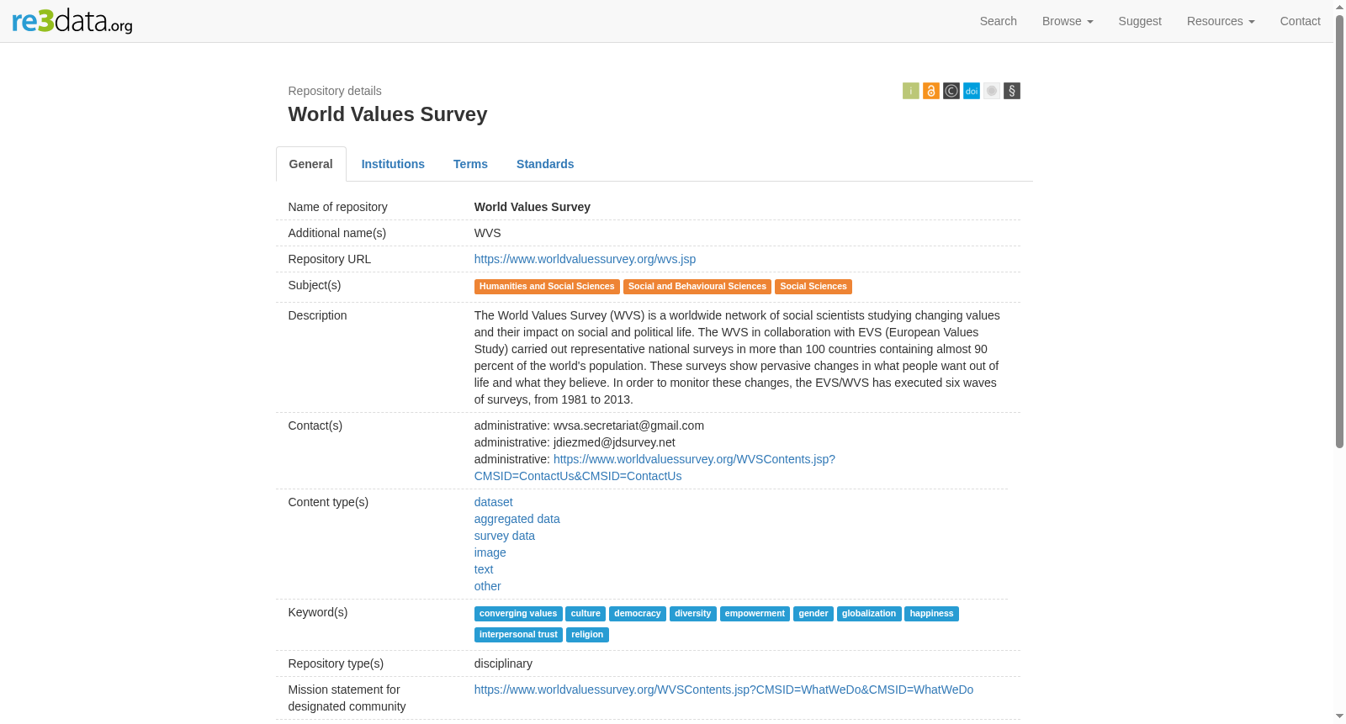Go to the Contact page
This screenshot has width=1346, height=724.
tap(1300, 21)
